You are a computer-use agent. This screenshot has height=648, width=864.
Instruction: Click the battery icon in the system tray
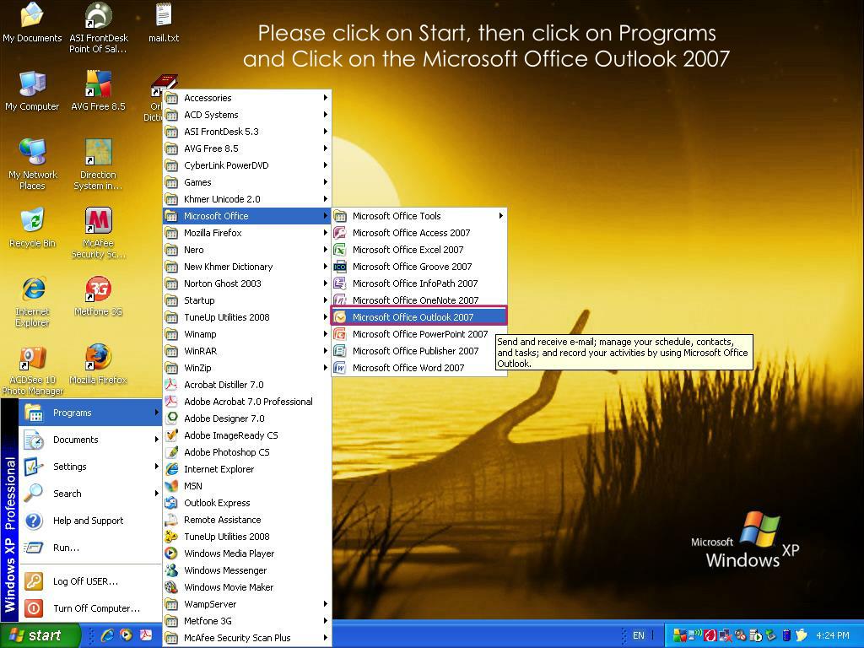pos(786,635)
